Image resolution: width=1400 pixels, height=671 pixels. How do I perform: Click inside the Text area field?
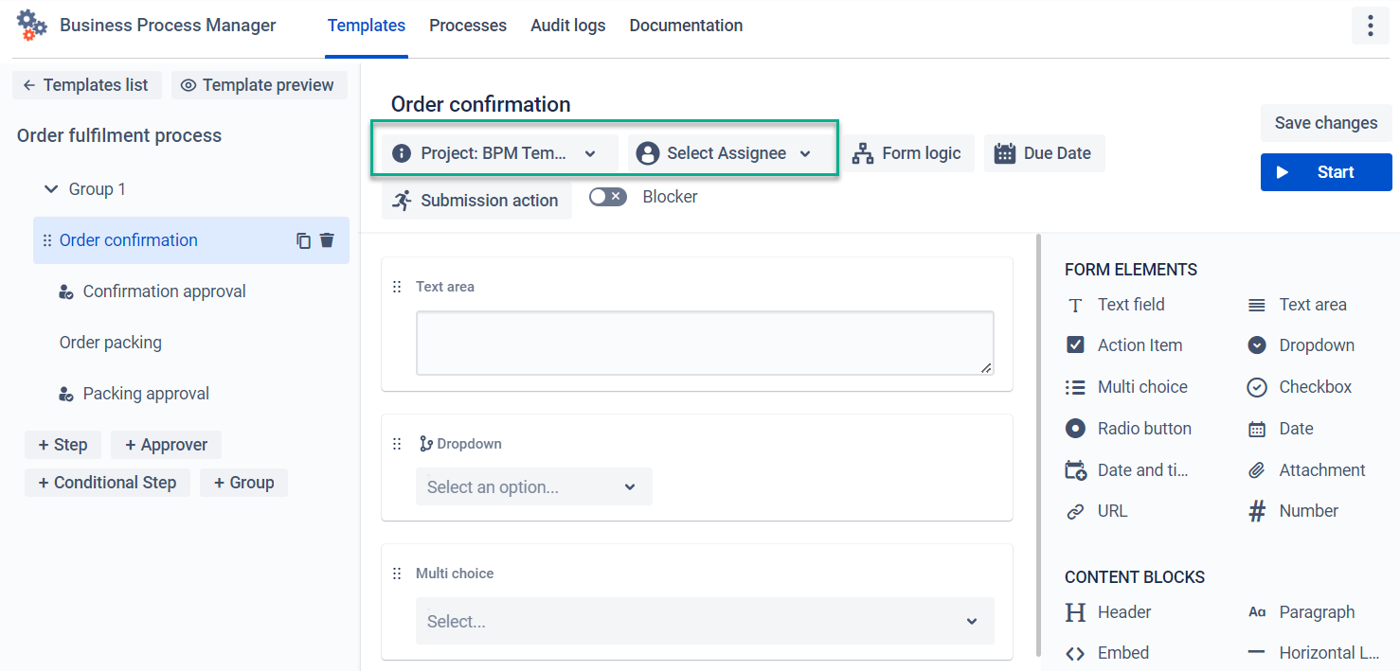click(705, 343)
